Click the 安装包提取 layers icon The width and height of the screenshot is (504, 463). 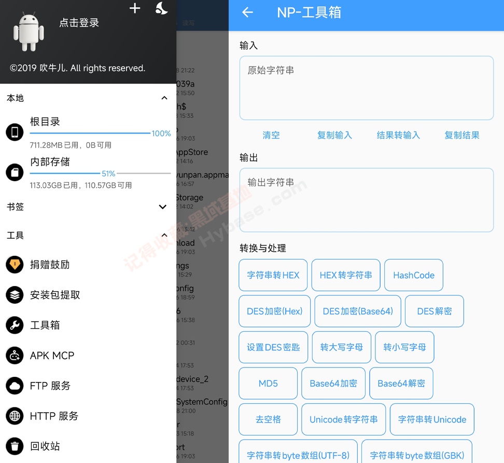click(15, 295)
